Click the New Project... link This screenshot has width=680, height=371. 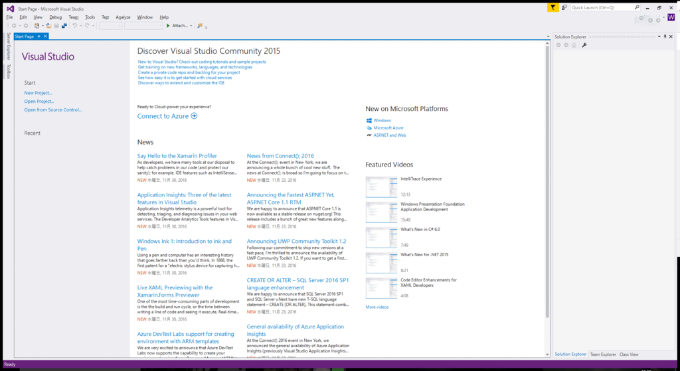pyautogui.click(x=38, y=93)
